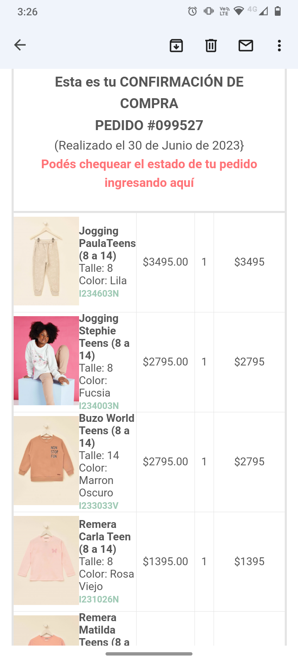
Task: Tap Buzo World Teens sweatshirt image
Action: click(x=46, y=460)
